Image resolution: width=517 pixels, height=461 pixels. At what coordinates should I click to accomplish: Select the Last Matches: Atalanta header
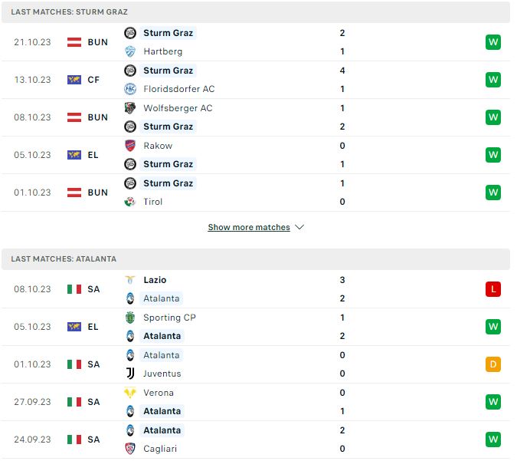pyautogui.click(x=256, y=259)
